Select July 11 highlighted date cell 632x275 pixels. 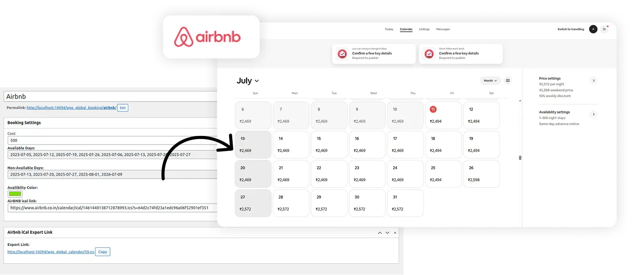[x=443, y=115]
